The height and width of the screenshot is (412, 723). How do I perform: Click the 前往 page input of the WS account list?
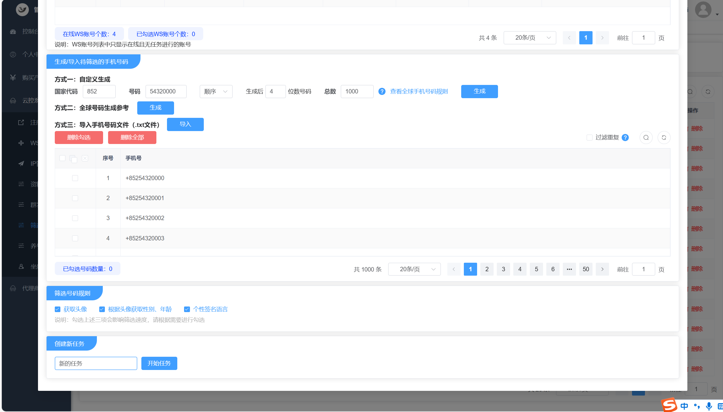(x=643, y=38)
